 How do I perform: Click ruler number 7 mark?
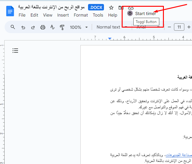tap(95, 37)
